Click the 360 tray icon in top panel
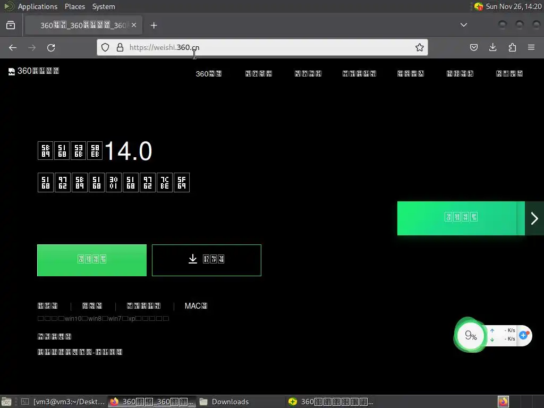544x408 pixels. (479, 6)
